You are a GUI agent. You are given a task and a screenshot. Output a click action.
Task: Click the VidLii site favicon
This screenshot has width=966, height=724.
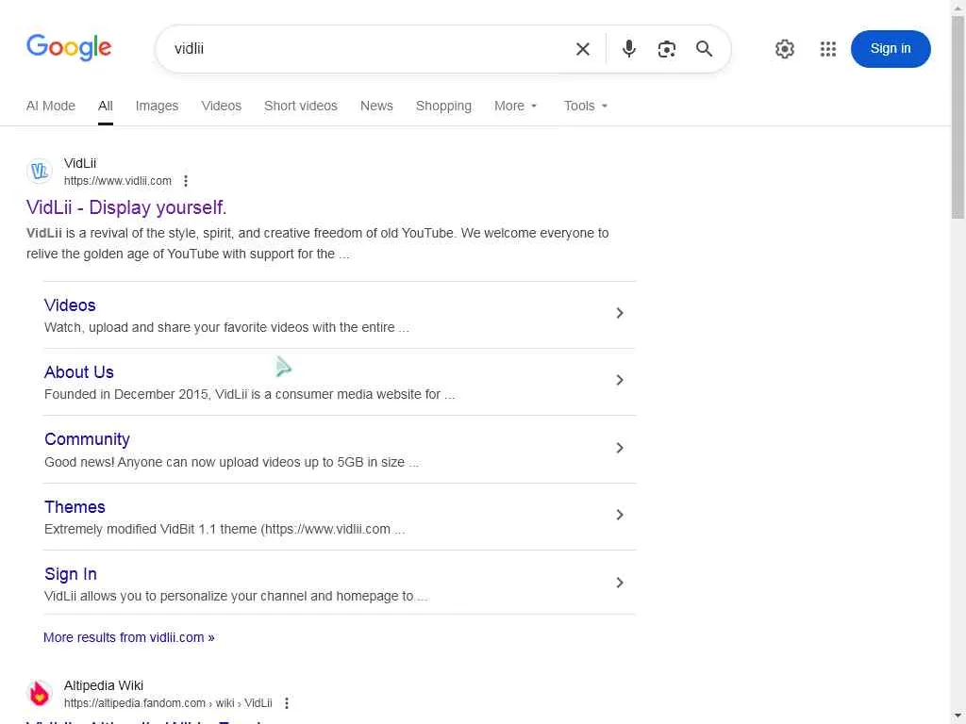tap(40, 172)
